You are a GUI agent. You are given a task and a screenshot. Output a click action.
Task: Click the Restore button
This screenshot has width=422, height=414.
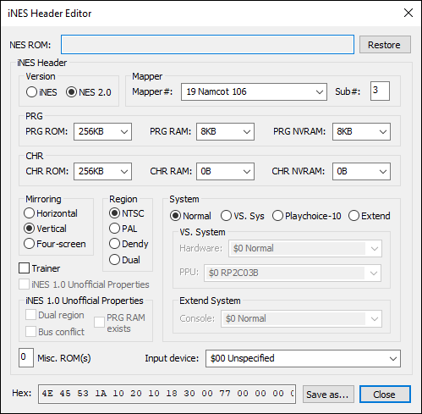(x=385, y=45)
